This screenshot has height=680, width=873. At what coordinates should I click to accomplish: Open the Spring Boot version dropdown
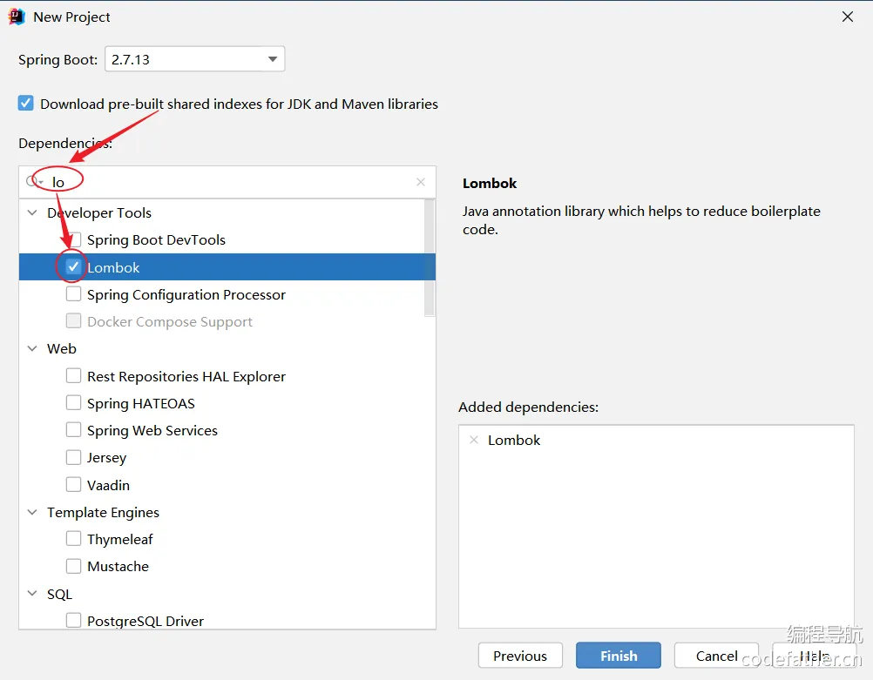tap(272, 59)
